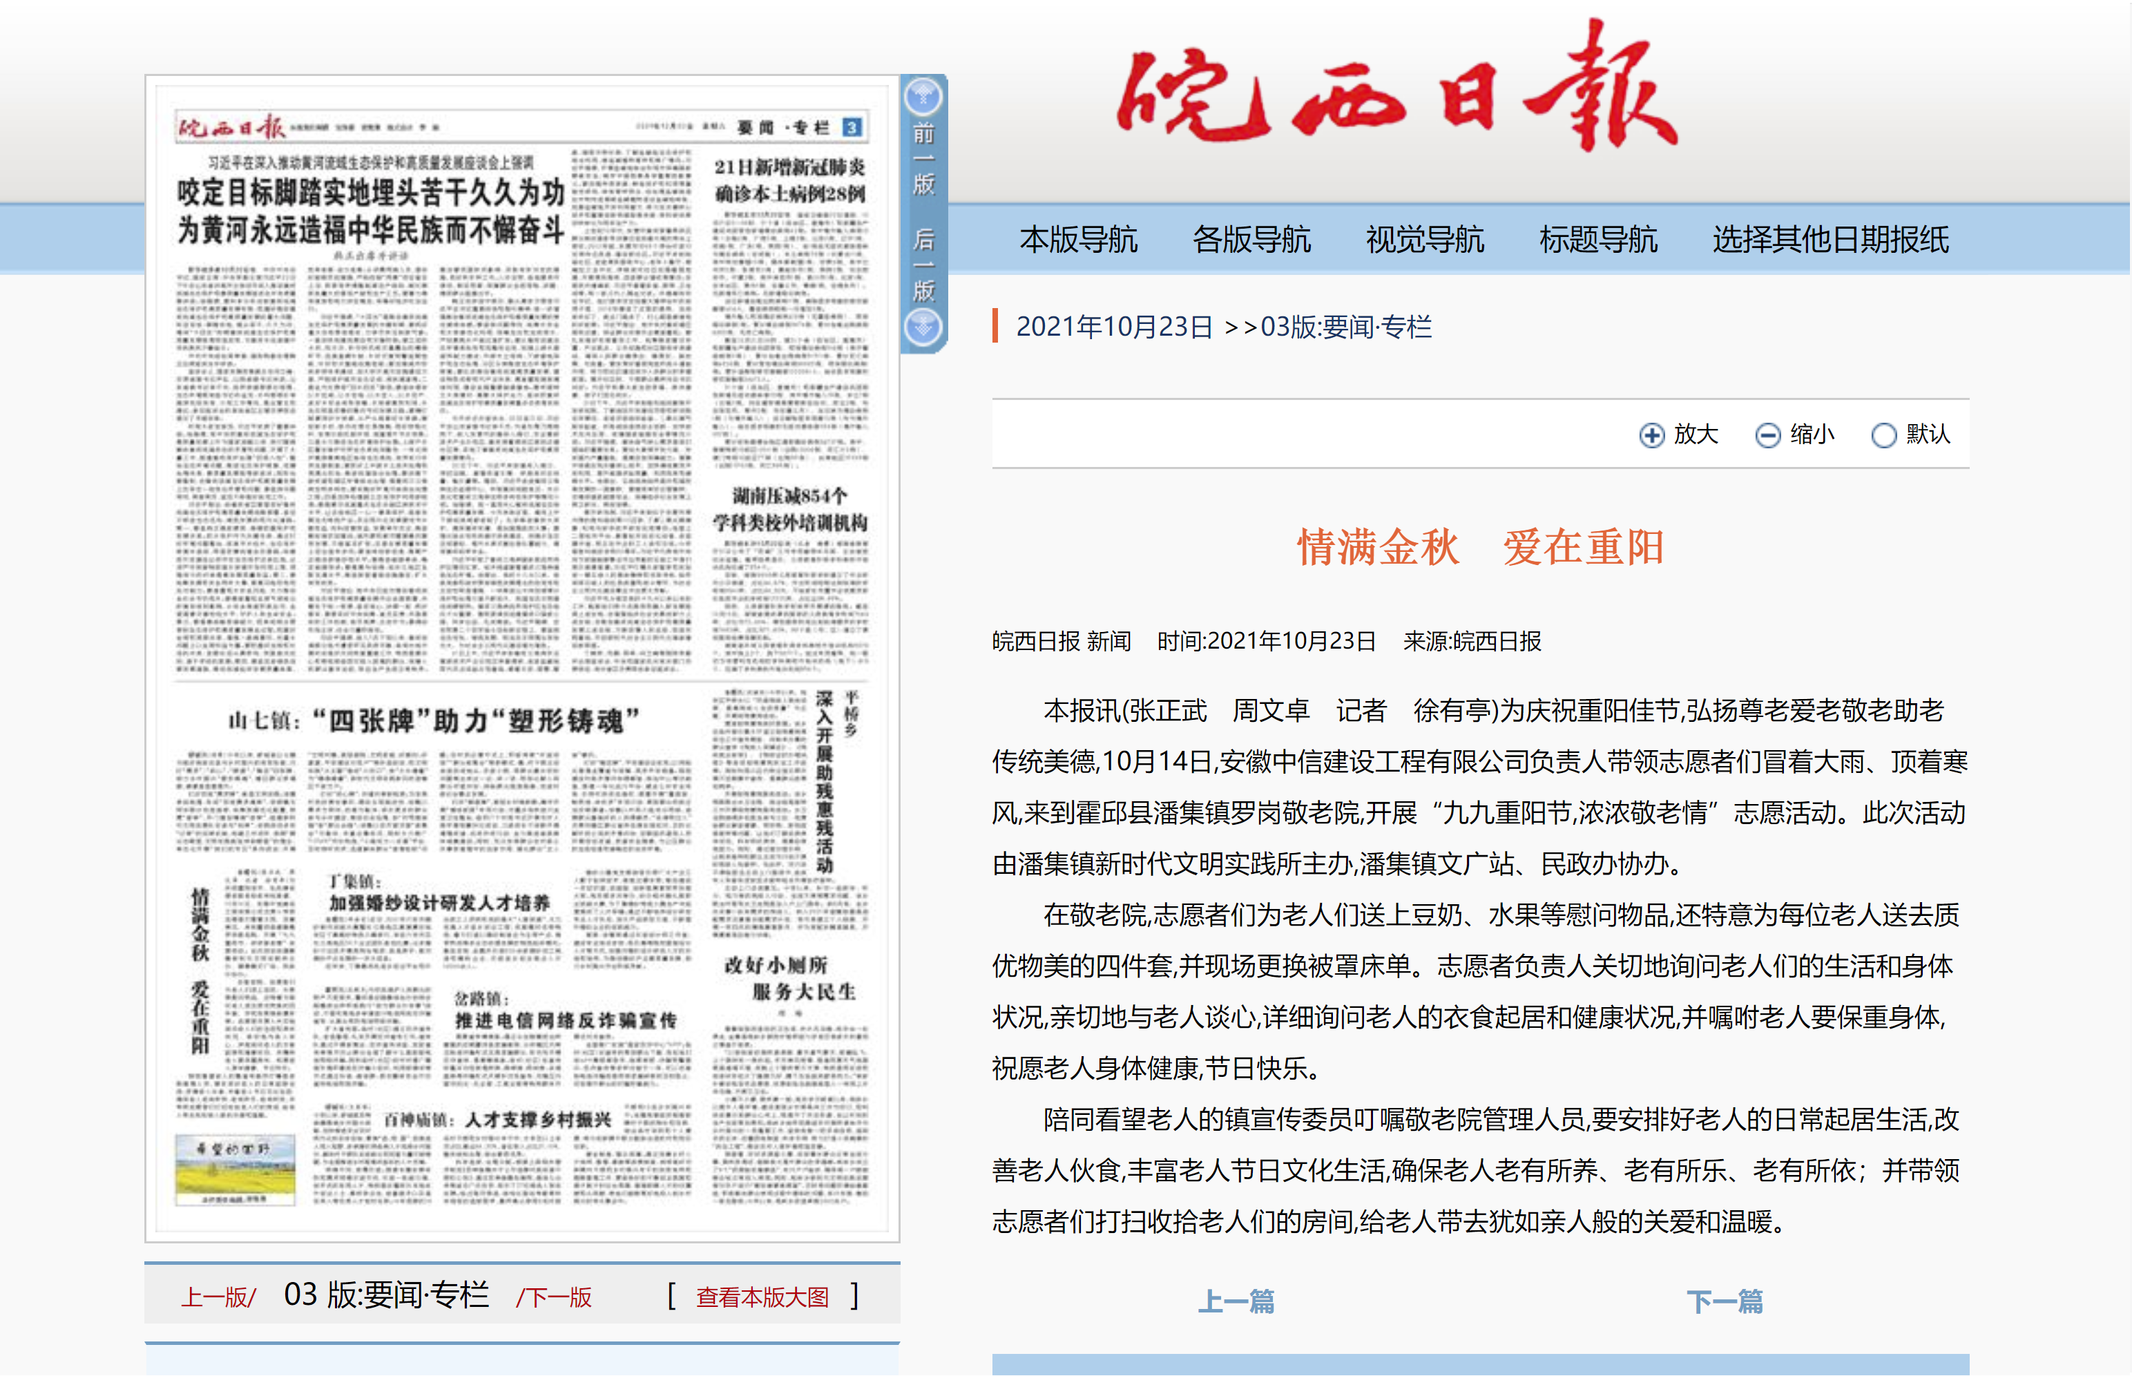Click 放大 text to enlarge font
This screenshot has height=1376, width=2132.
(1696, 434)
